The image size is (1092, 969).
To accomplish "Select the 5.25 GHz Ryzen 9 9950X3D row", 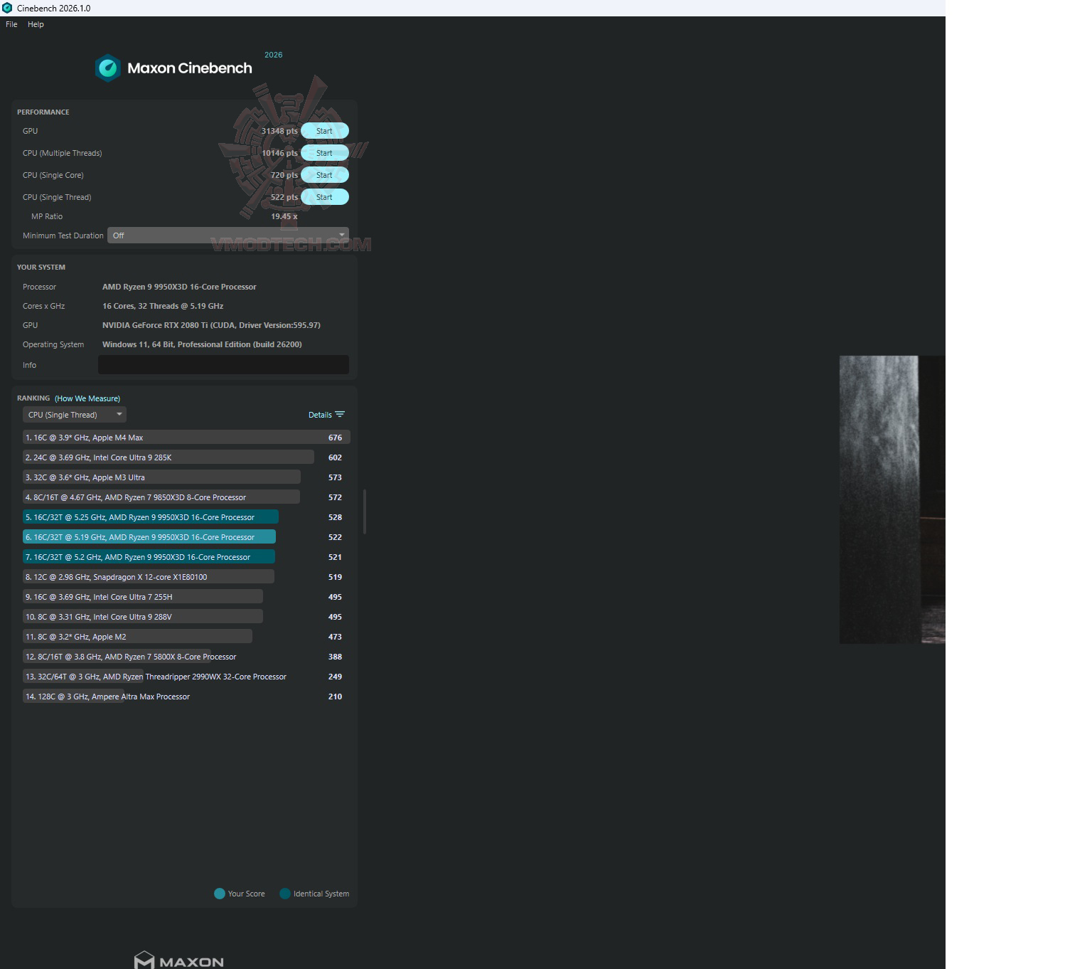I will tap(186, 517).
